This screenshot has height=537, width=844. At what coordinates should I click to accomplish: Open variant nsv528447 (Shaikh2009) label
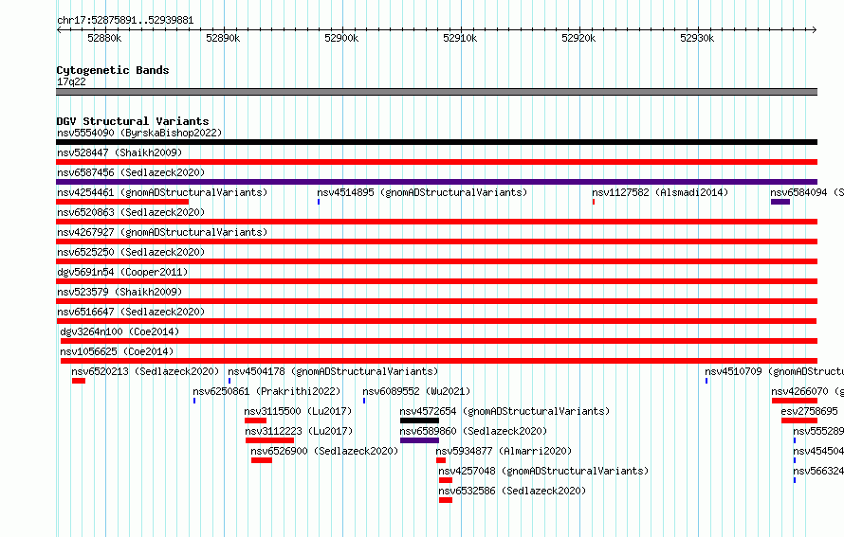click(119, 152)
